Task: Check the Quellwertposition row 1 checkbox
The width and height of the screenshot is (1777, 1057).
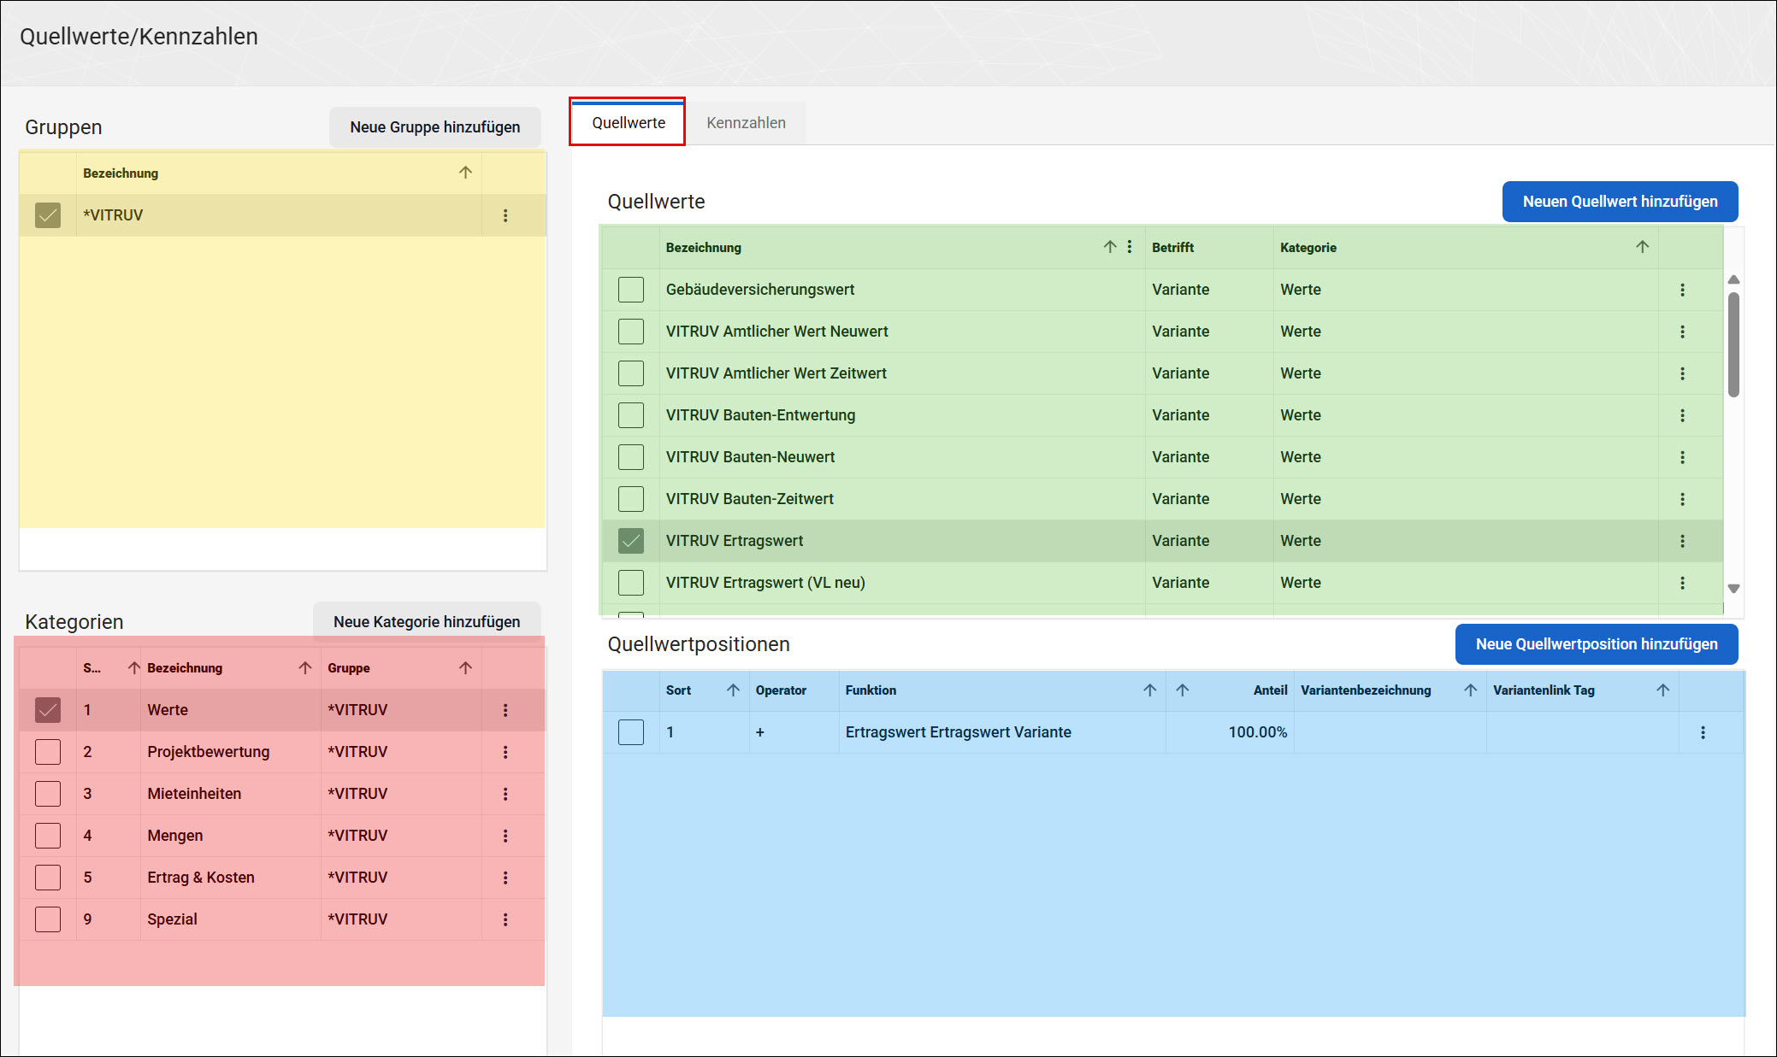Action: pos(631,732)
